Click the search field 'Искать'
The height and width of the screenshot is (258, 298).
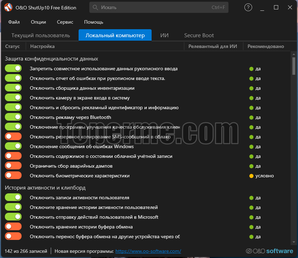tap(159, 7)
